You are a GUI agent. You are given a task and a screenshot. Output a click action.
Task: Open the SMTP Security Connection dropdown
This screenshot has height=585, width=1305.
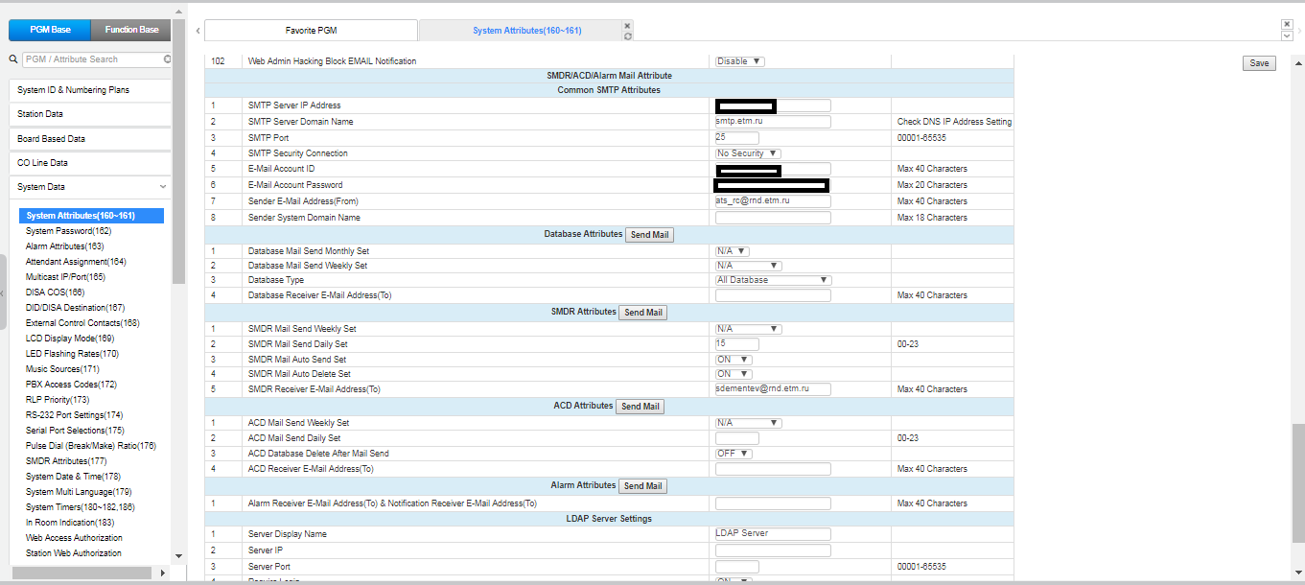pos(748,153)
